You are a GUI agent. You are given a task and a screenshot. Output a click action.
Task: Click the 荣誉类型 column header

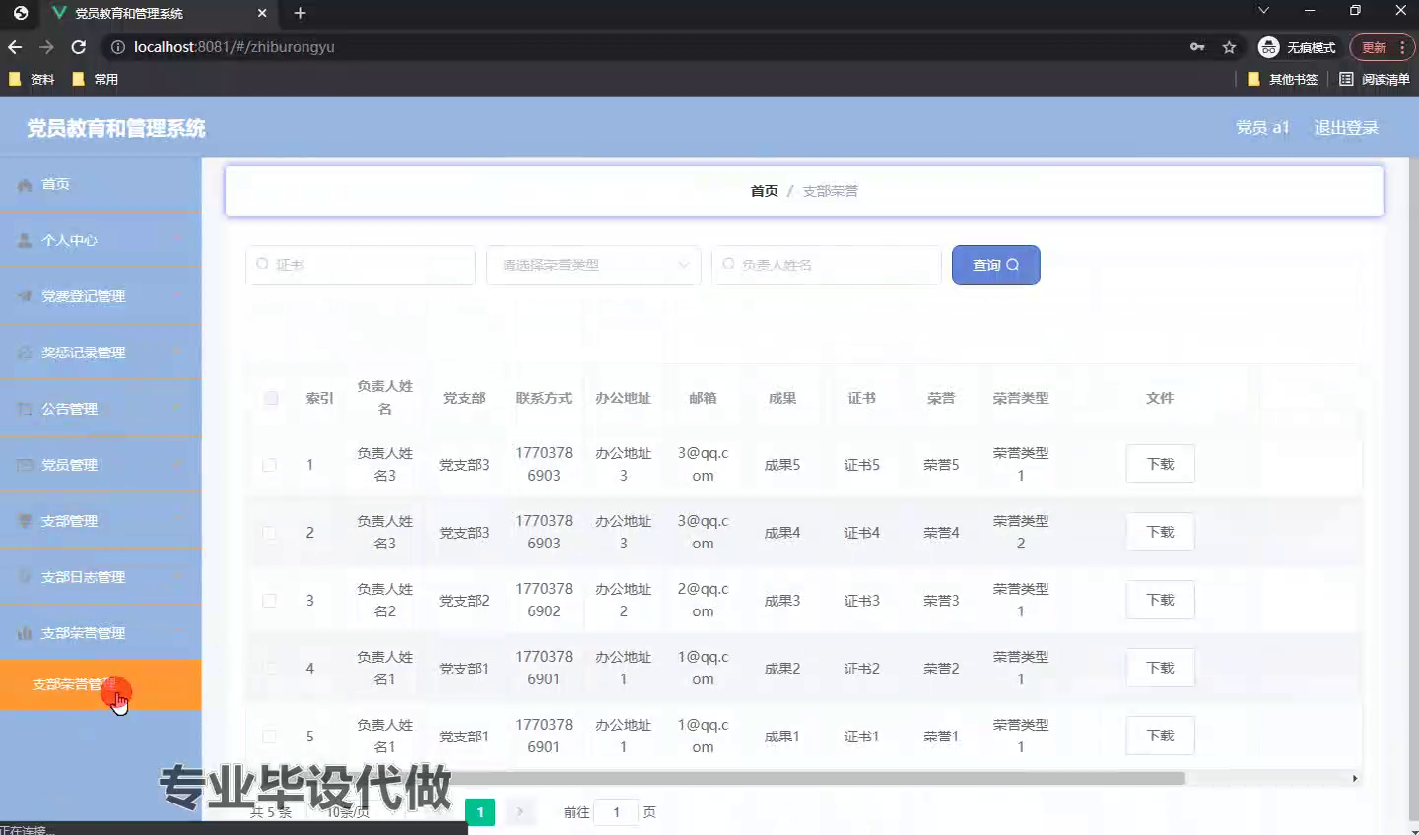pyautogui.click(x=1021, y=398)
